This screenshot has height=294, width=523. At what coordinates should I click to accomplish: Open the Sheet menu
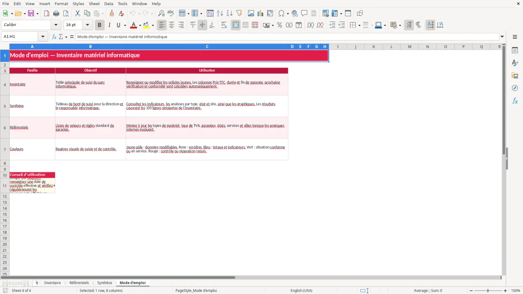tap(94, 3)
